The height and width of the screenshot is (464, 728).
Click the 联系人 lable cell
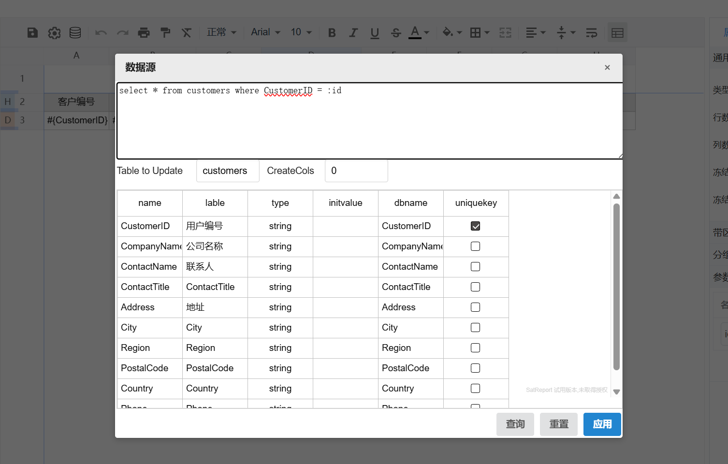click(215, 267)
